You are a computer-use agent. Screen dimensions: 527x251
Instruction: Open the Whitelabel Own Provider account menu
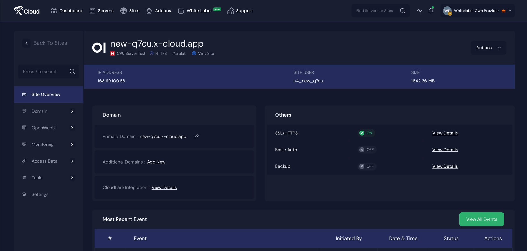tap(477, 11)
